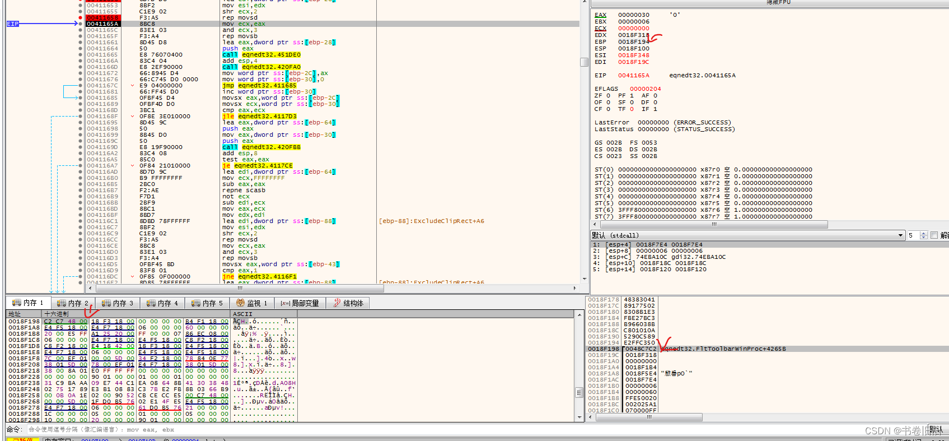Select the ECX register value 00000000
This screenshot has width=949, height=441.
(x=634, y=28)
